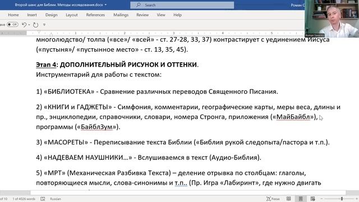Click the Undo arrow icon

pos(24,25)
